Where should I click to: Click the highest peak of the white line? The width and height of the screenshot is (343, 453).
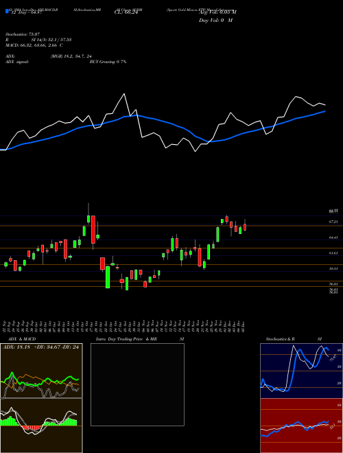pos(124,94)
